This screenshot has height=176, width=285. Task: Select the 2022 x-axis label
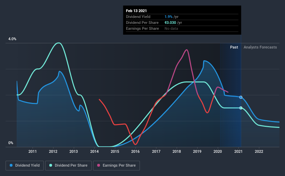coord(259,151)
